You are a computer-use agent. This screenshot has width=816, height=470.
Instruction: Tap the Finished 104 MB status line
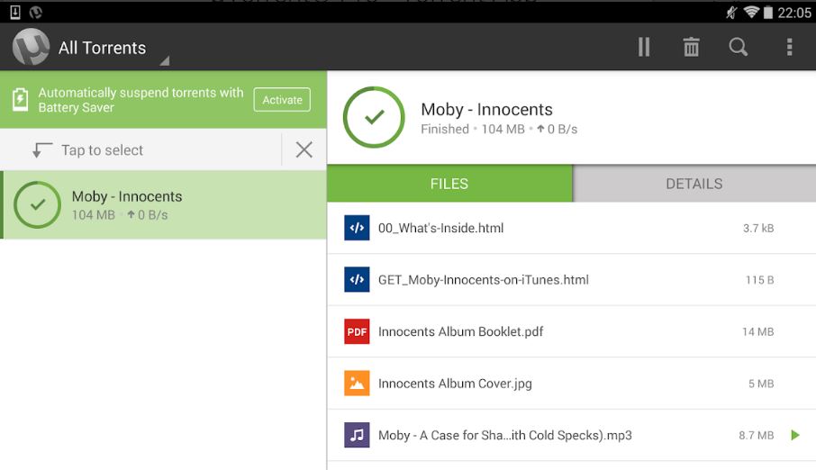pos(499,129)
